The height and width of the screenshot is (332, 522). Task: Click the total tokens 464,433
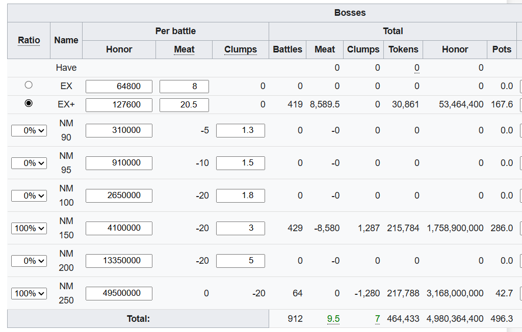coord(403,319)
